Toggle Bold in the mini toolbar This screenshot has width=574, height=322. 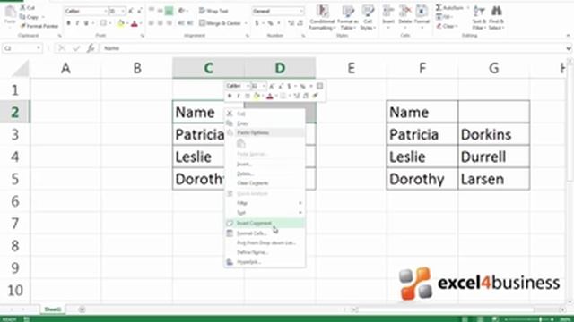click(230, 96)
